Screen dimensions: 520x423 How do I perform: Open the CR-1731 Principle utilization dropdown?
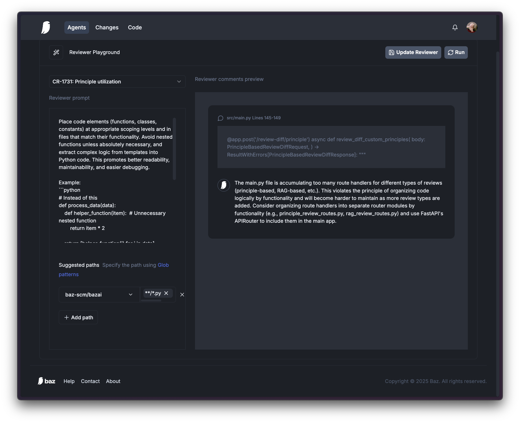click(117, 82)
